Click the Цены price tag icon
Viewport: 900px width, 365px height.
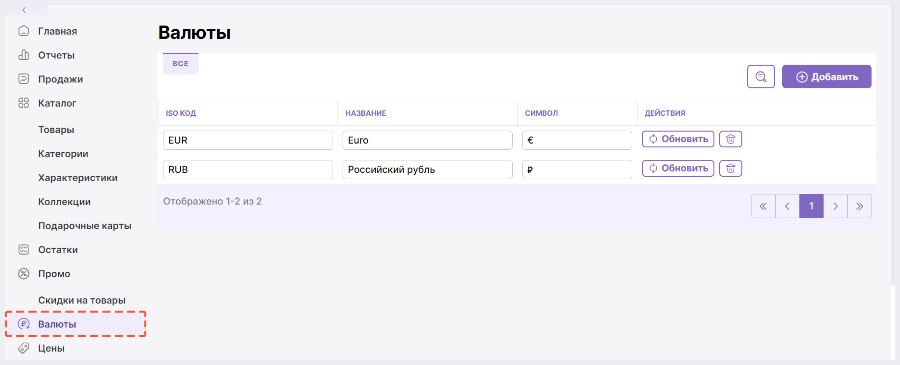coord(23,348)
